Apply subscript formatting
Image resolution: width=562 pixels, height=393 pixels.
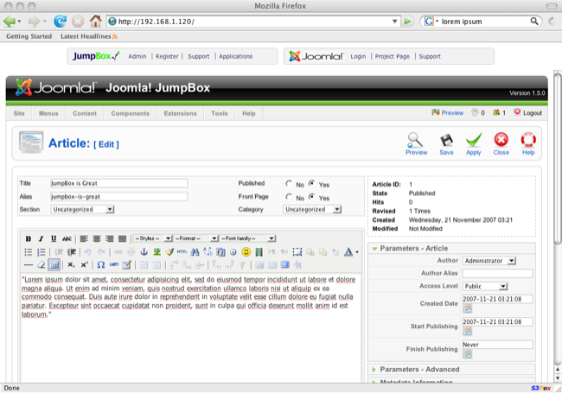(71, 265)
